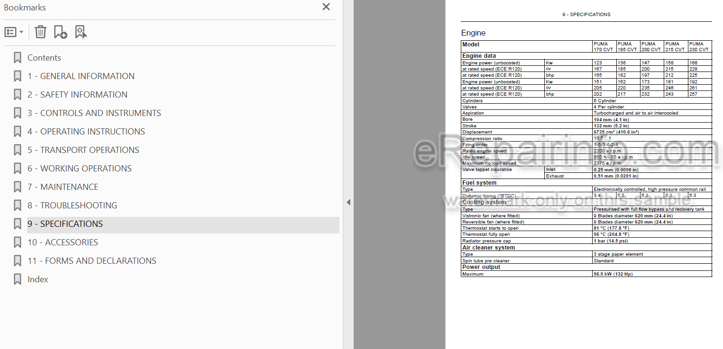Click the Aspiration value Turbocharged and air to air intercooled

(x=636, y=113)
